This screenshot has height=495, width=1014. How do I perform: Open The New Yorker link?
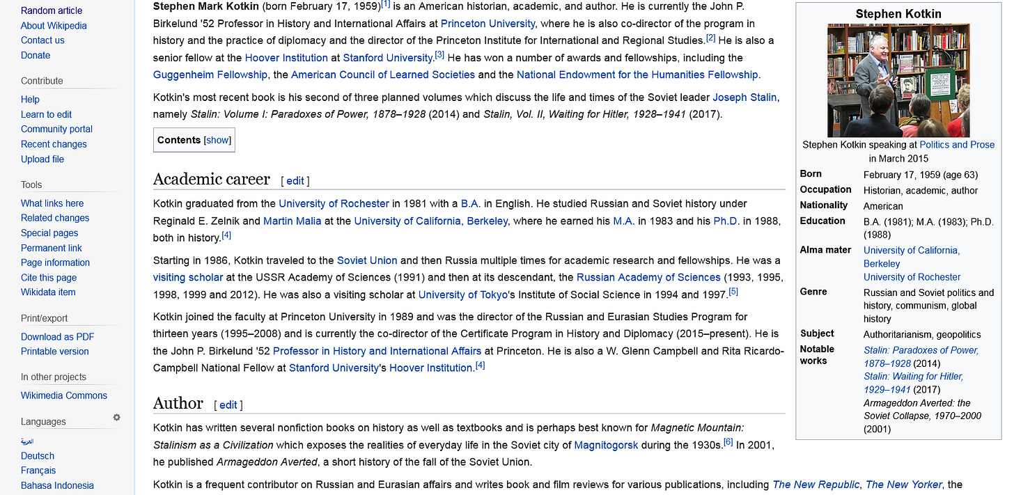click(904, 485)
